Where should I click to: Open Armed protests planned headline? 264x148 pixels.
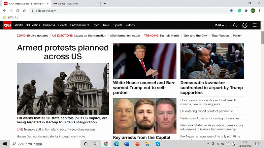[x=63, y=52]
